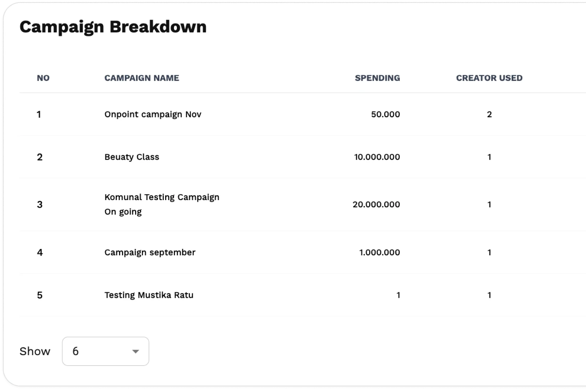
Task: Click the Show label text
Action: pyautogui.click(x=35, y=351)
